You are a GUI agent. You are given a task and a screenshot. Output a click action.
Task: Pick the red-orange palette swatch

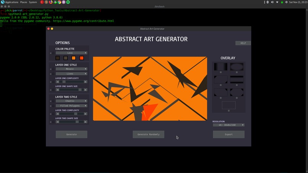(x=82, y=58)
